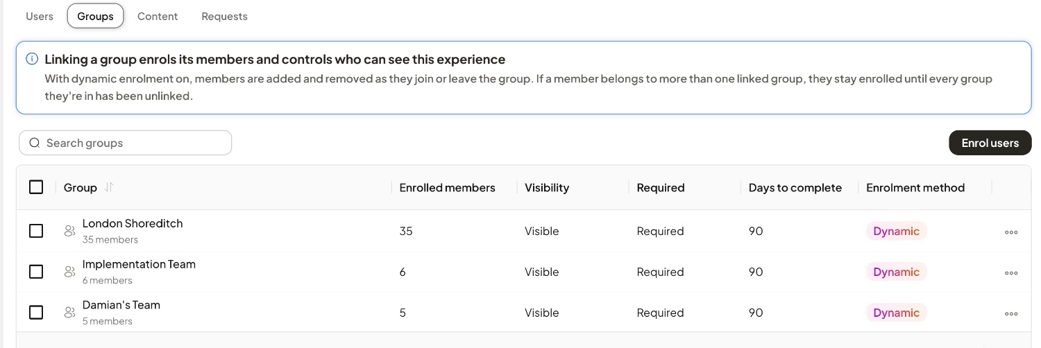1041x348 pixels.
Task: Open the London Shoreditch group name
Action: point(133,223)
